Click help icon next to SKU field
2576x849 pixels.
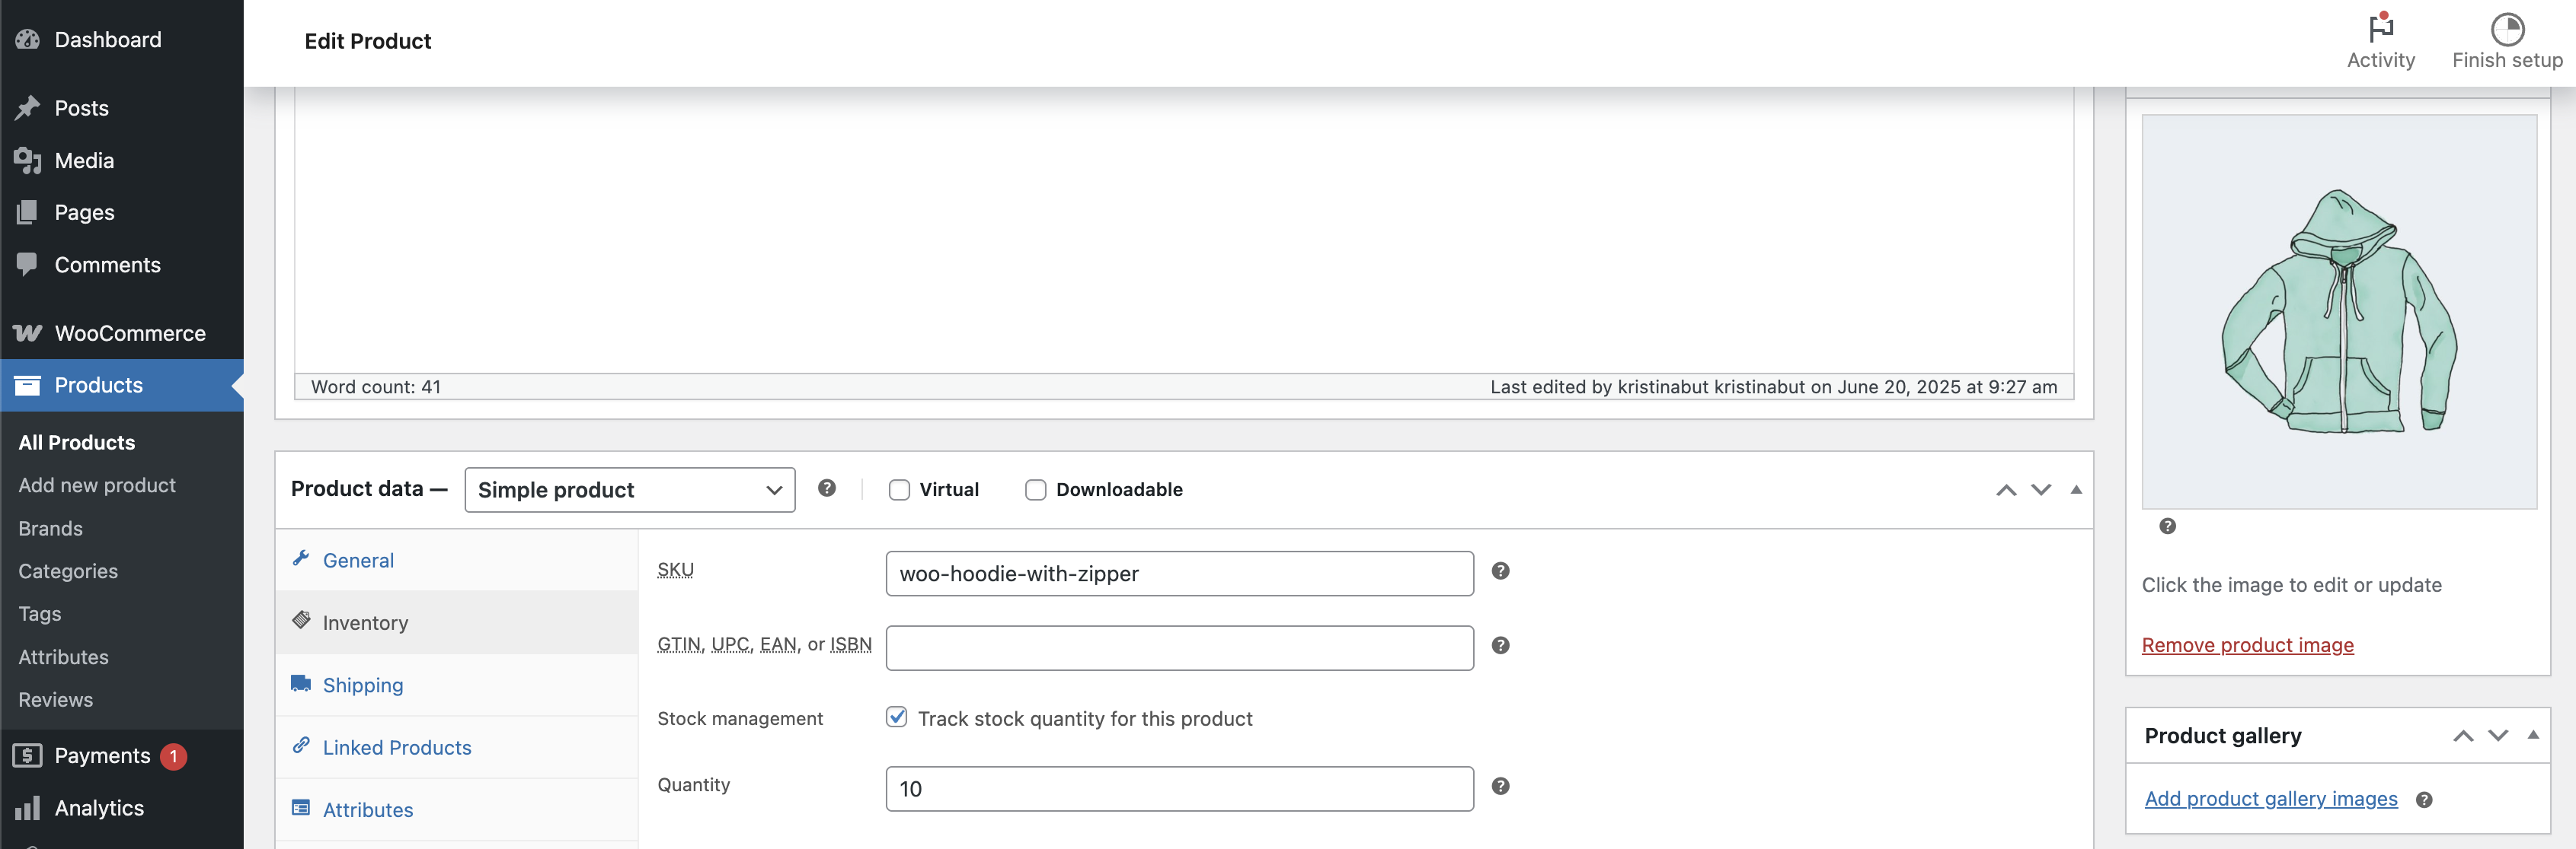click(1500, 571)
